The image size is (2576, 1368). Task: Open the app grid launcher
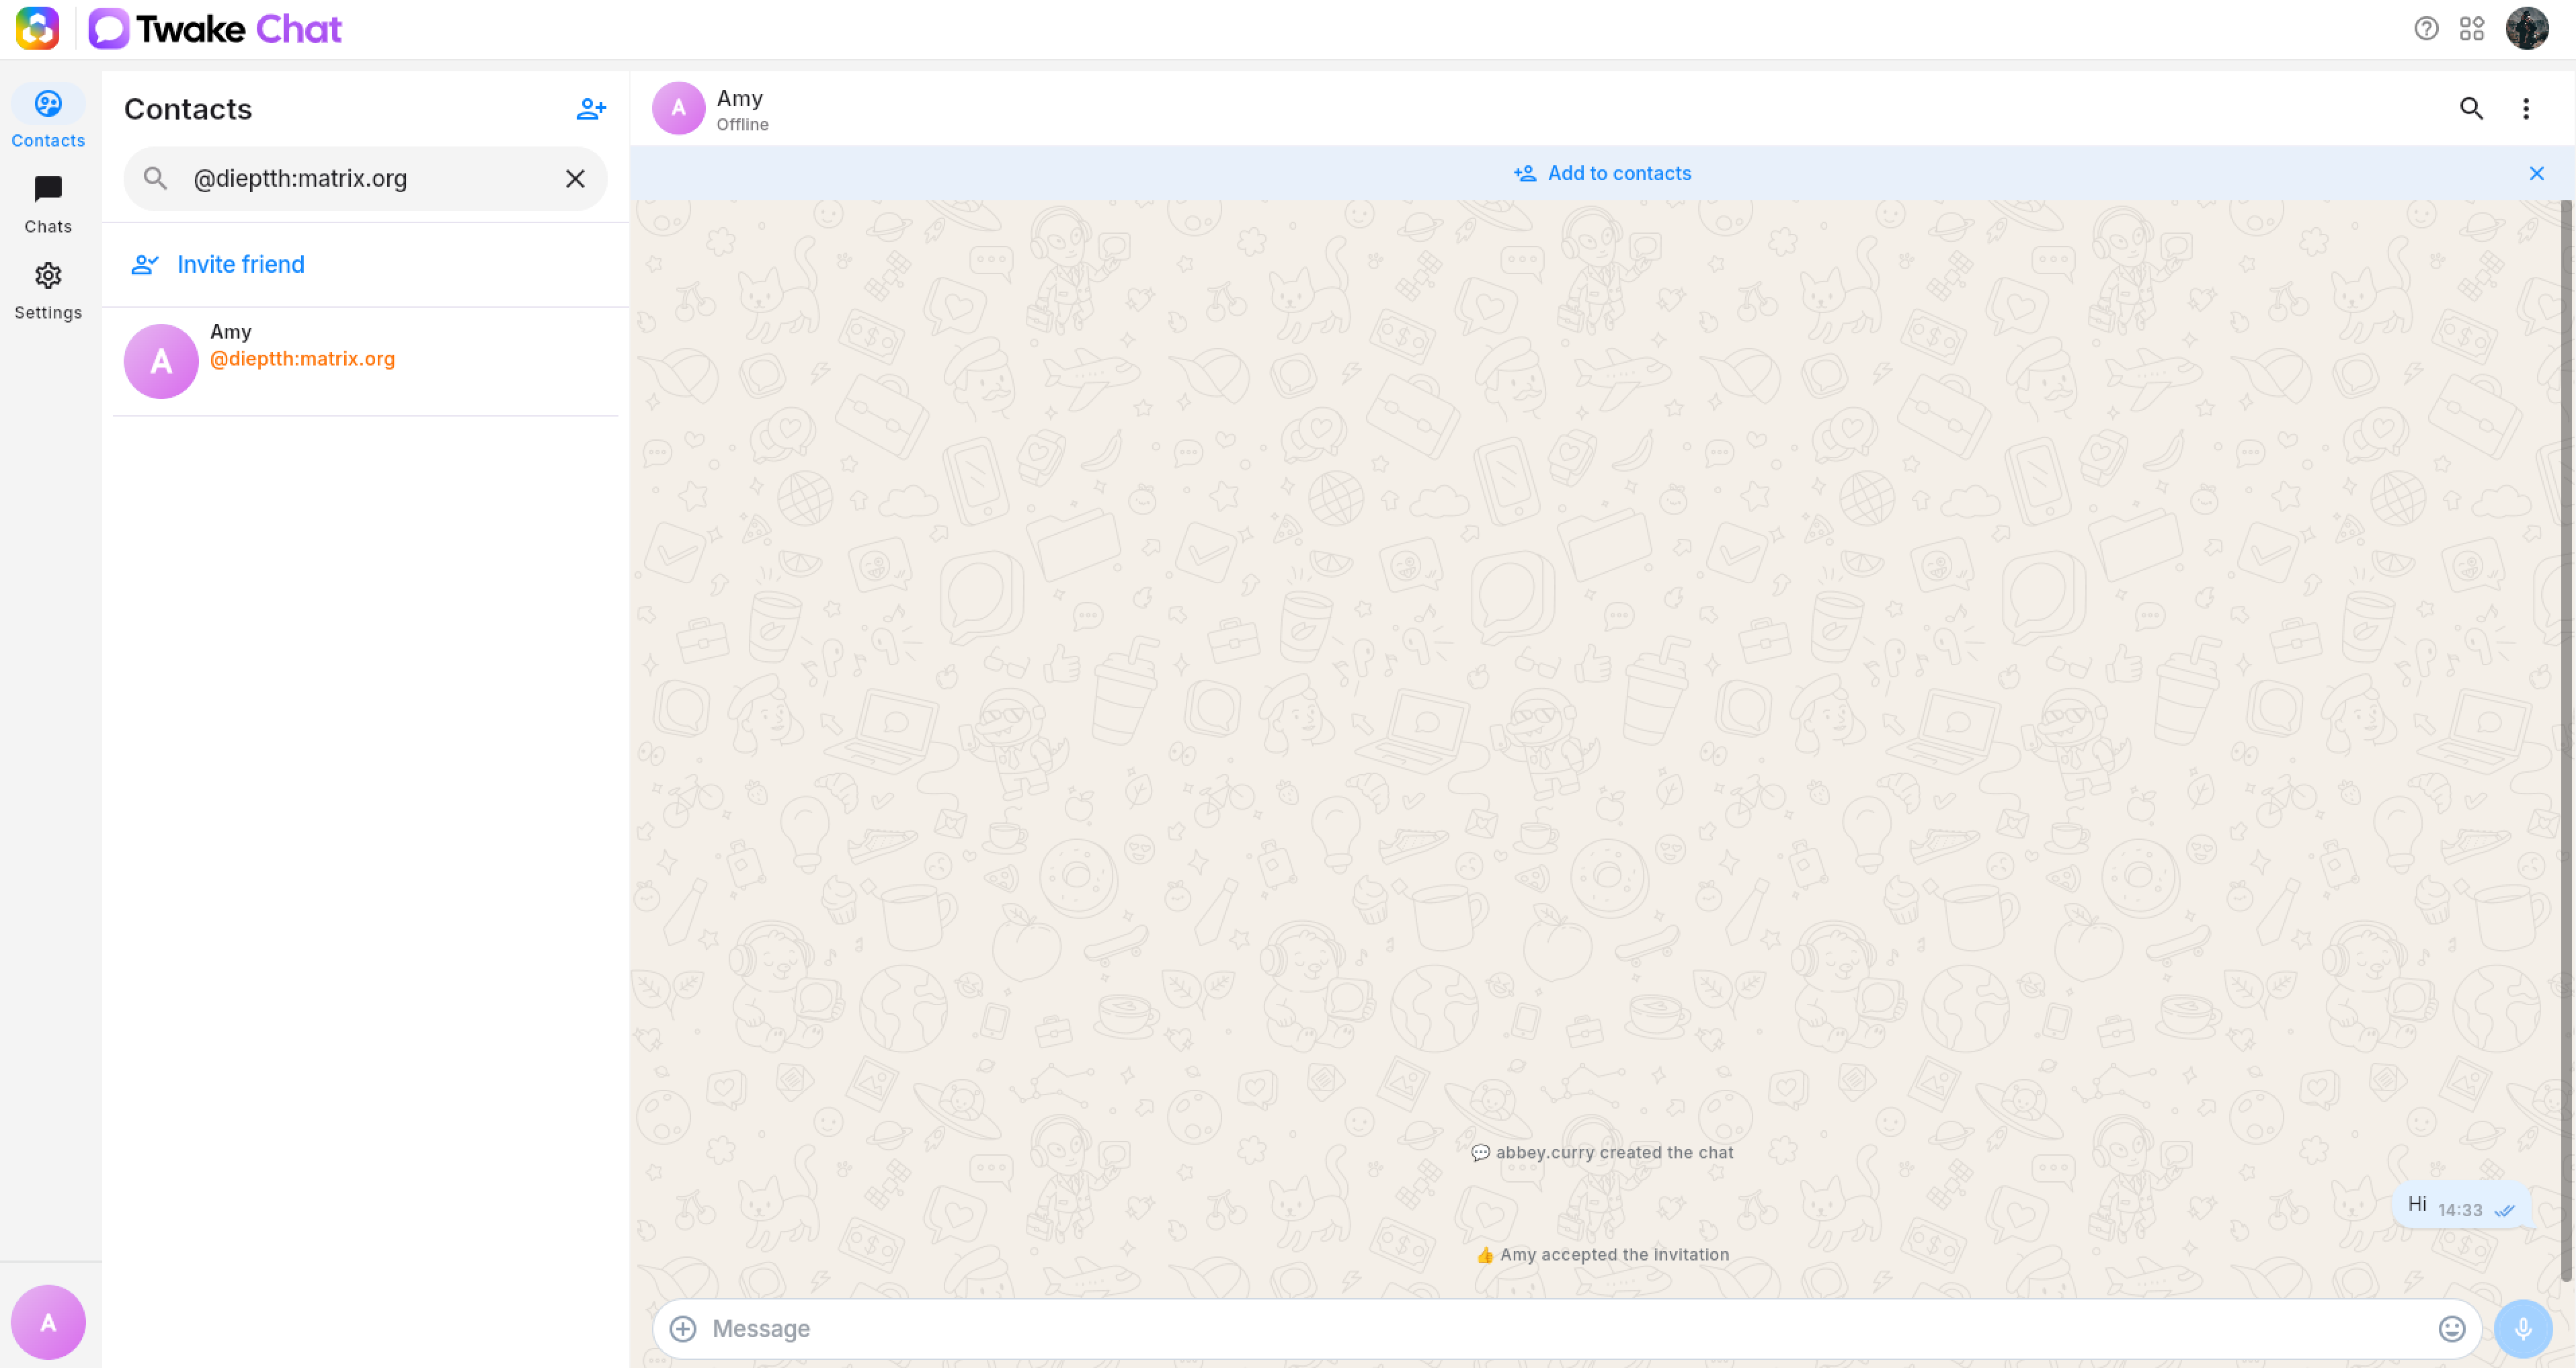tap(2472, 28)
